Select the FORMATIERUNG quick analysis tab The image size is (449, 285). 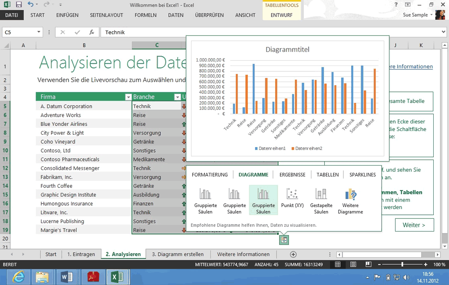pyautogui.click(x=210, y=175)
